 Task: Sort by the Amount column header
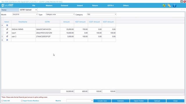click(67, 22)
